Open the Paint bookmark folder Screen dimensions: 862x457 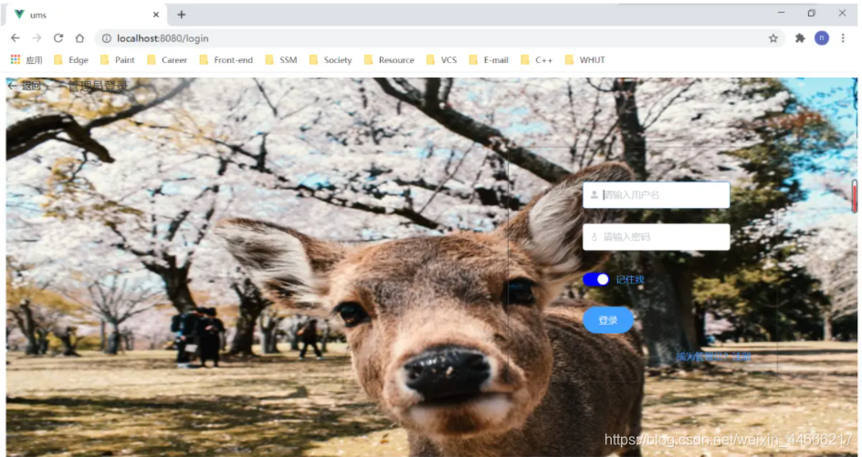(118, 60)
